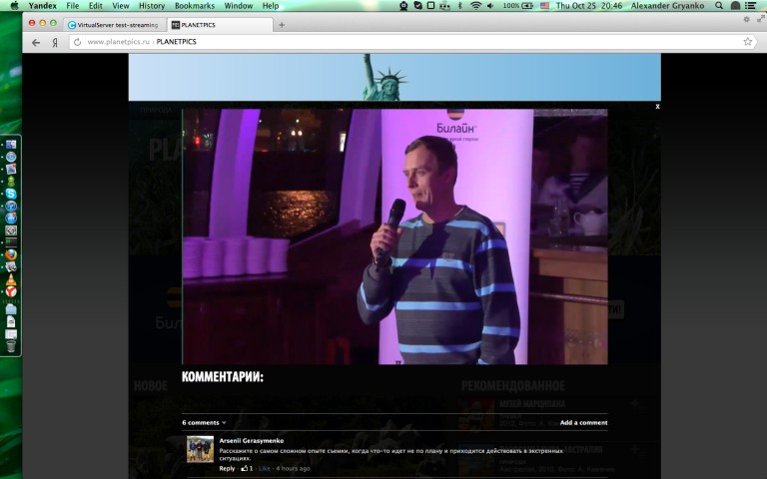The height and width of the screenshot is (479, 767).
Task: Open the Trash in Dock
Action: pyautogui.click(x=11, y=346)
